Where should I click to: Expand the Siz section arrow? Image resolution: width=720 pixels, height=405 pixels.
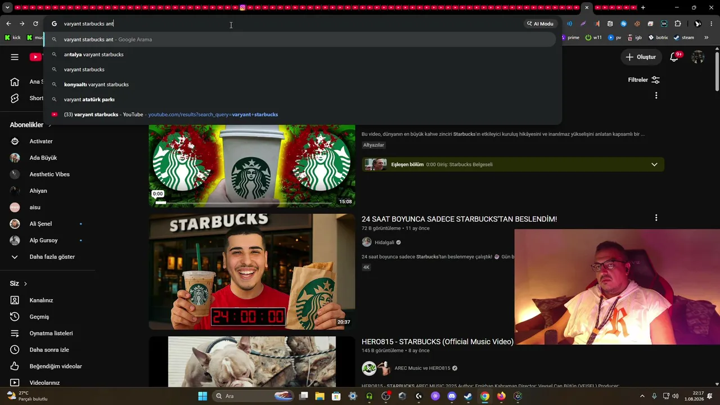[x=25, y=283]
